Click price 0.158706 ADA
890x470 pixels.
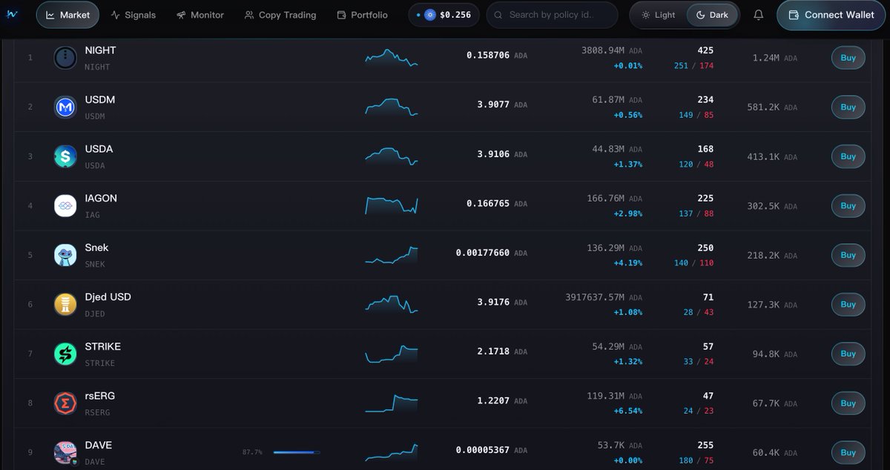tap(497, 56)
